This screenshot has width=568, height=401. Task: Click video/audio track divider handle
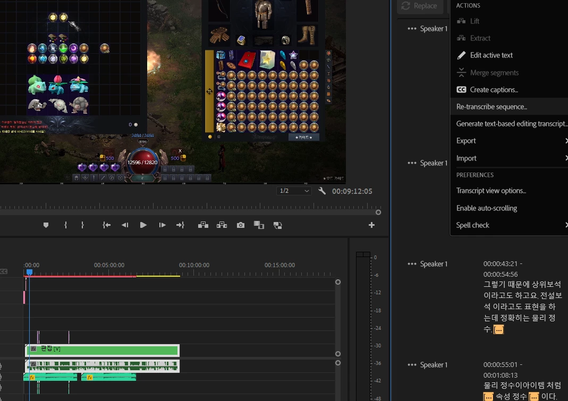[x=337, y=354]
